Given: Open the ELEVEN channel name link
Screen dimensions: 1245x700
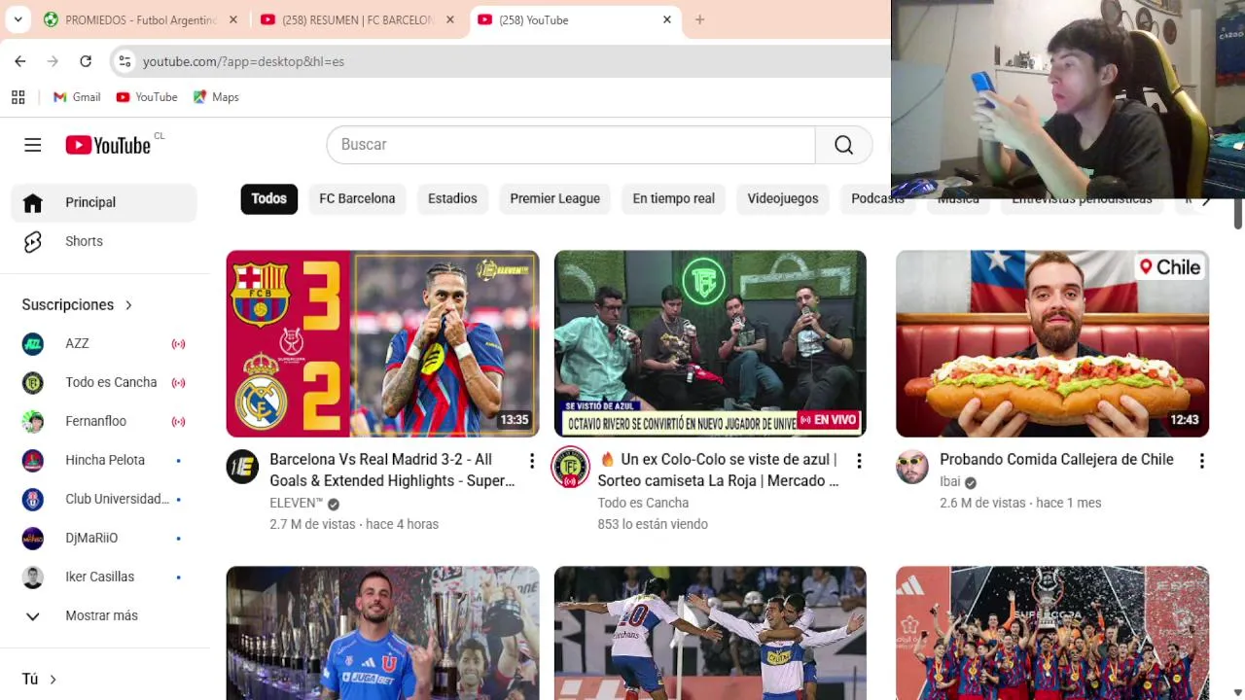Looking at the screenshot, I should click(296, 504).
